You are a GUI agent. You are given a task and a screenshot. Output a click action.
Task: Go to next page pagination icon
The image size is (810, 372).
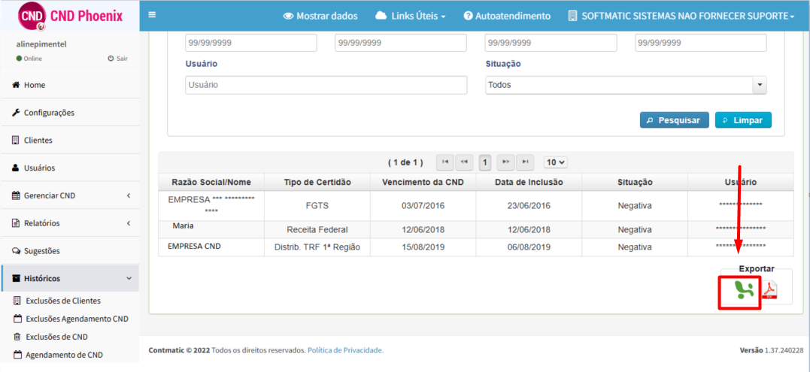tap(505, 162)
